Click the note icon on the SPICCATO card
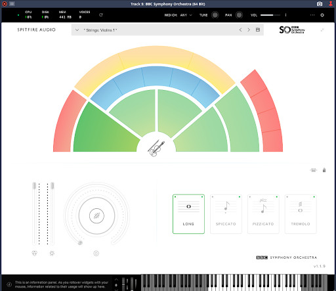The image size is (336, 291). tap(226, 207)
